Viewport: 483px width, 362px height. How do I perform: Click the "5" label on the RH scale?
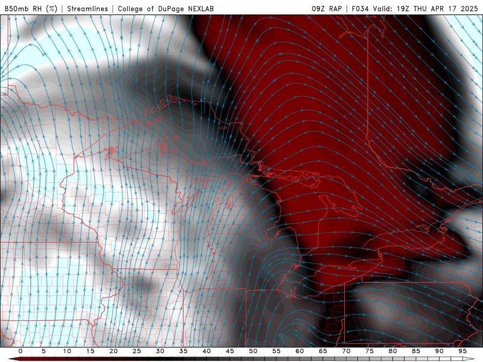(x=43, y=351)
